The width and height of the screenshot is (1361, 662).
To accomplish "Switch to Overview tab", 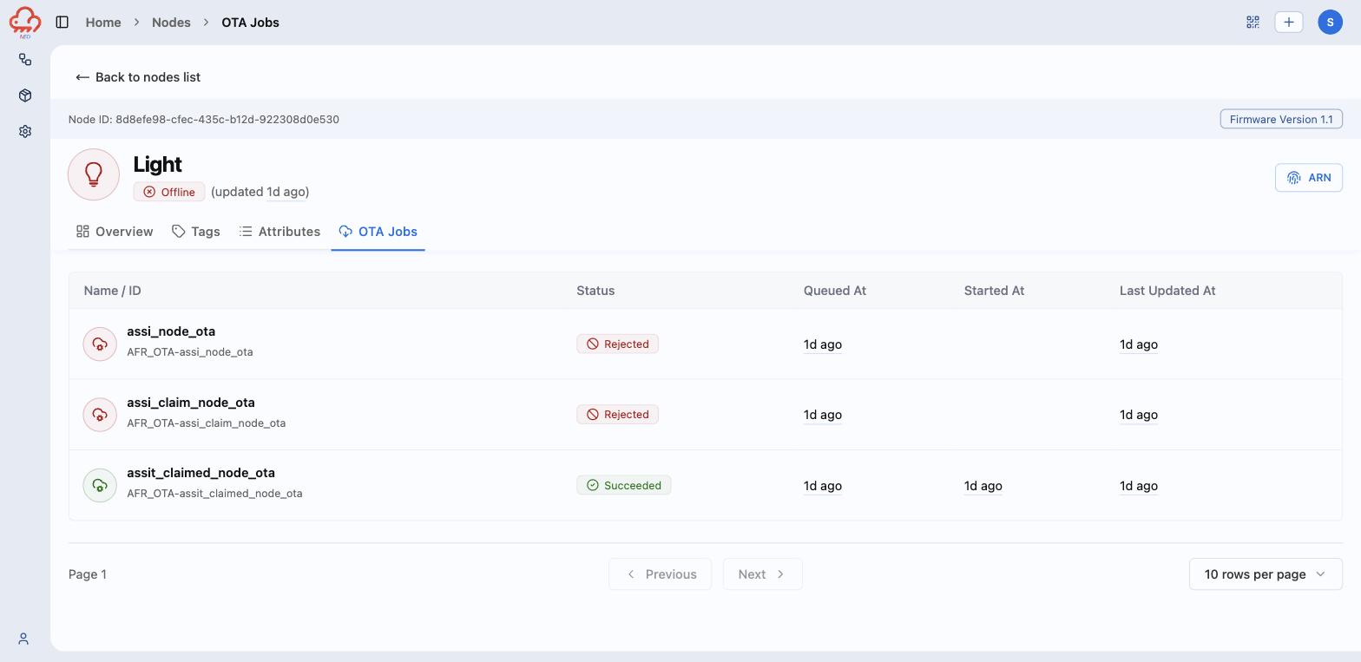I will pyautogui.click(x=115, y=232).
